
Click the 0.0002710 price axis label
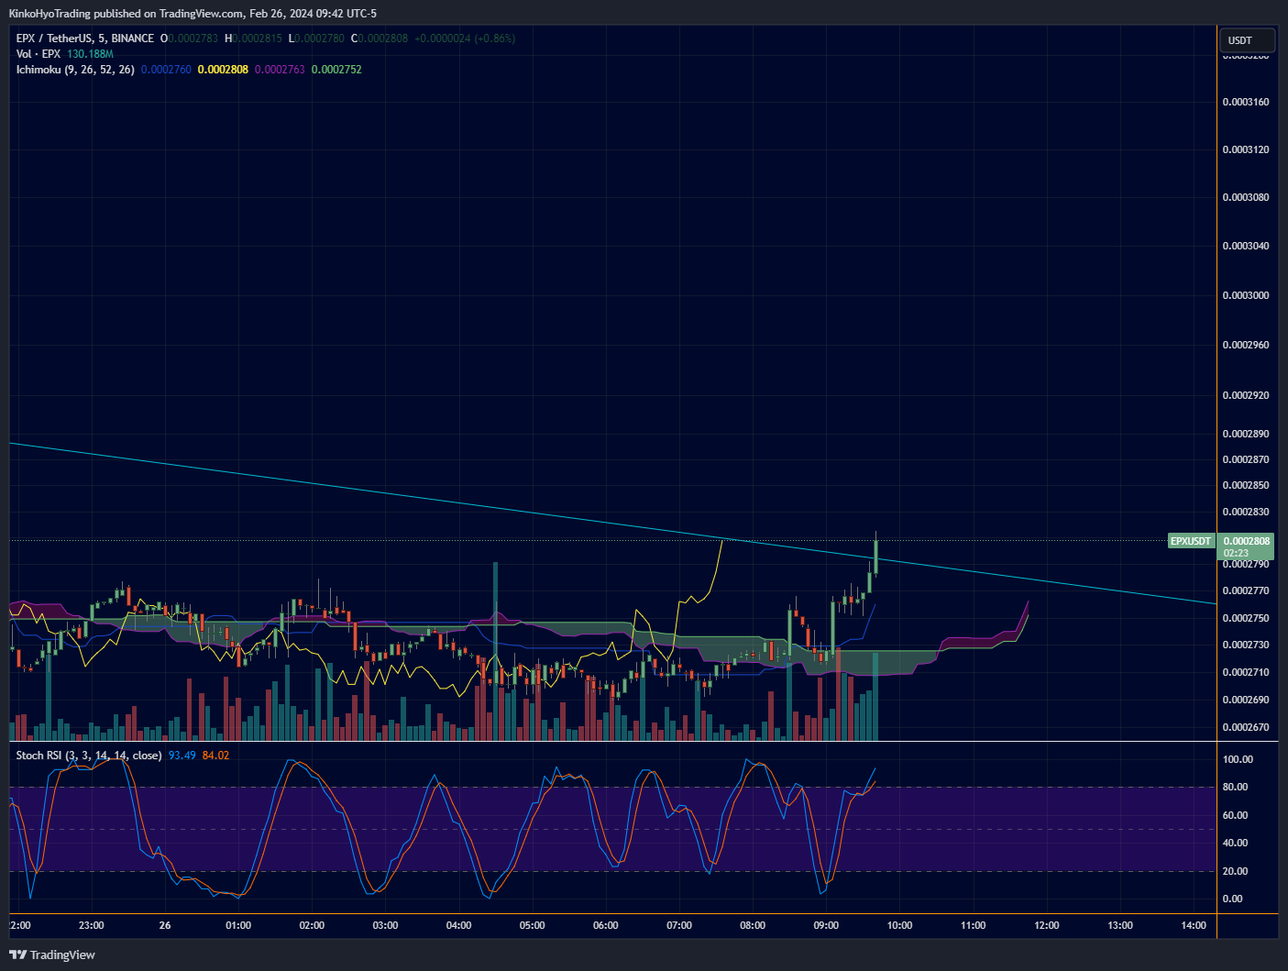click(1246, 672)
